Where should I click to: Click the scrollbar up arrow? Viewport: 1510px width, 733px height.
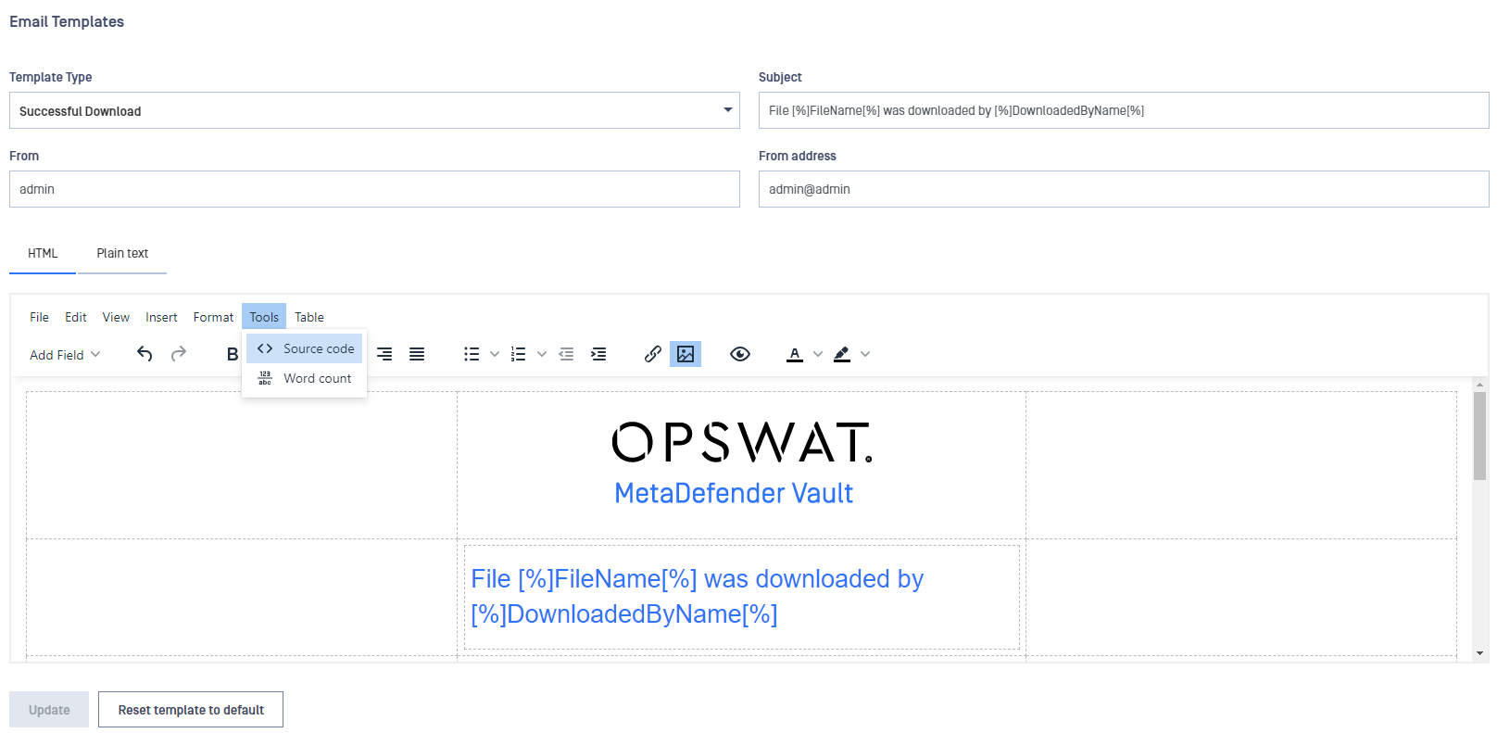point(1479,384)
